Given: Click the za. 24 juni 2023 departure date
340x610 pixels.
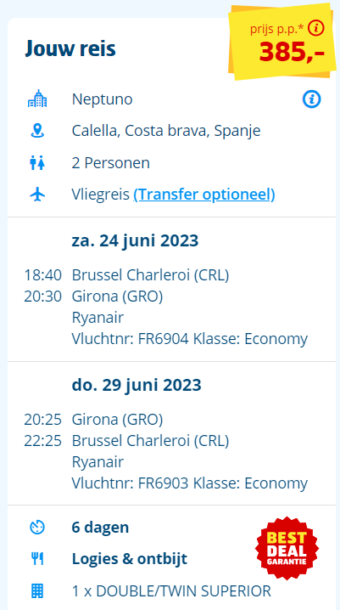Looking at the screenshot, I should (x=135, y=240).
